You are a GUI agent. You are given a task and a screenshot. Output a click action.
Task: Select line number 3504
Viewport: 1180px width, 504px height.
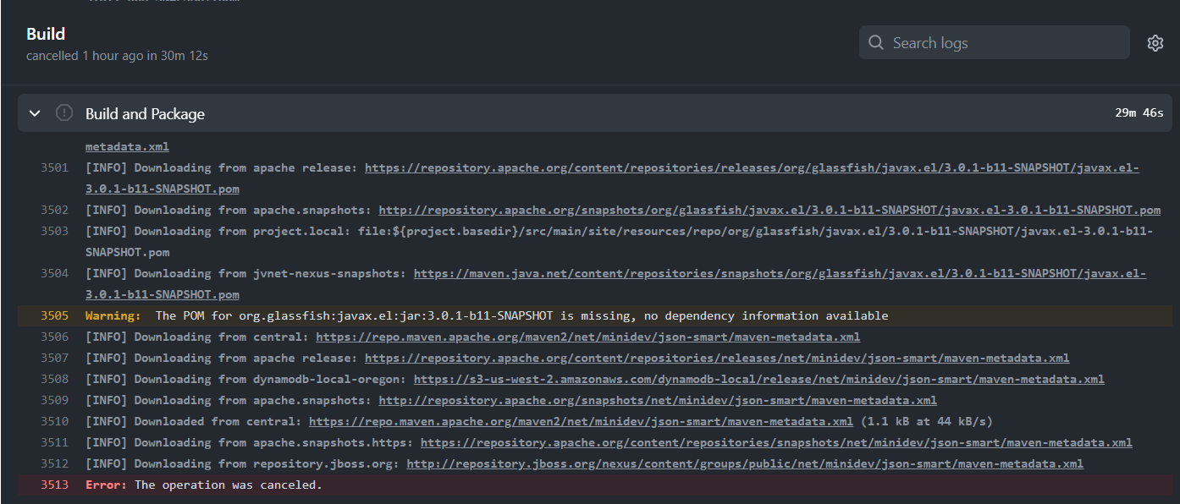coord(54,273)
